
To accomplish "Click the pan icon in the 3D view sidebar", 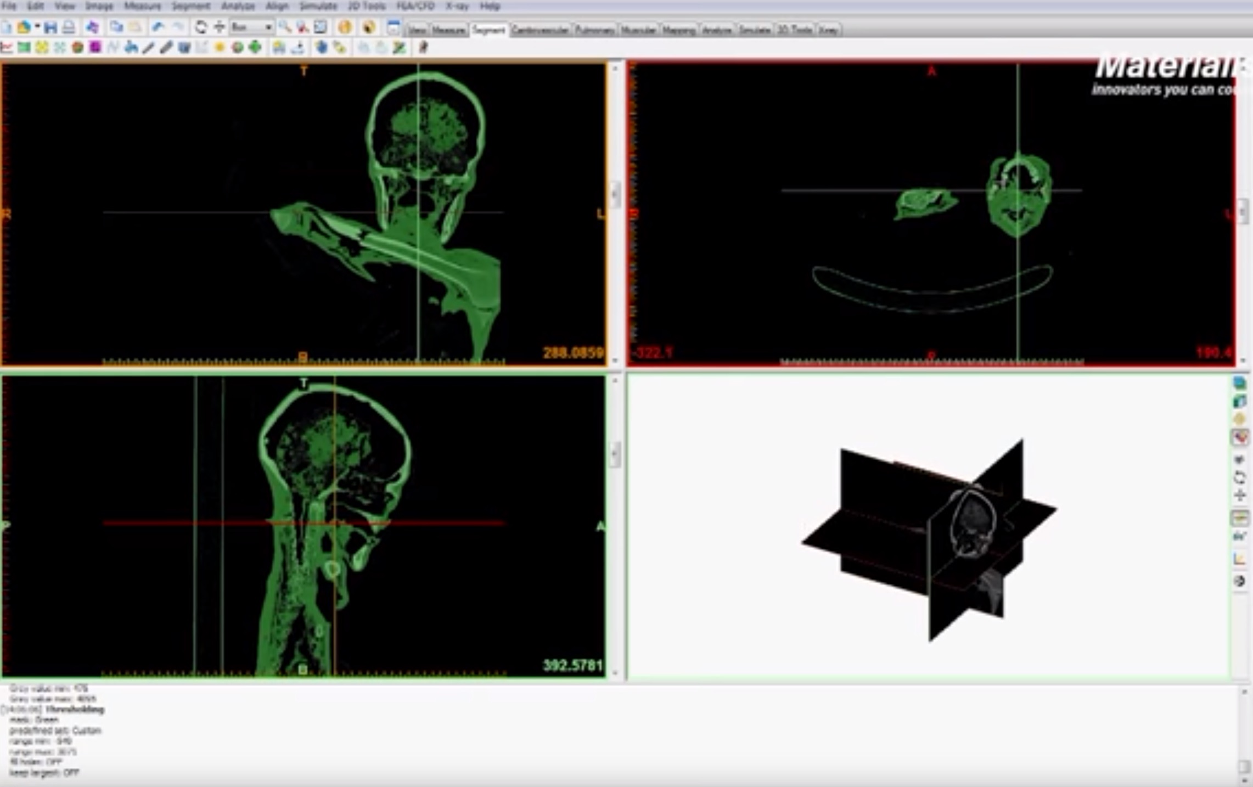I will (x=1239, y=496).
